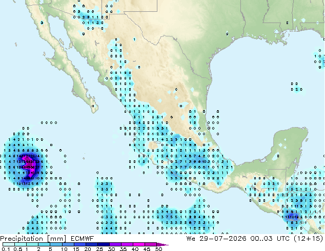Click the 'Precipitation' title word
Image resolution: width=325 pixels, height=251 pixels.
pos(22,239)
